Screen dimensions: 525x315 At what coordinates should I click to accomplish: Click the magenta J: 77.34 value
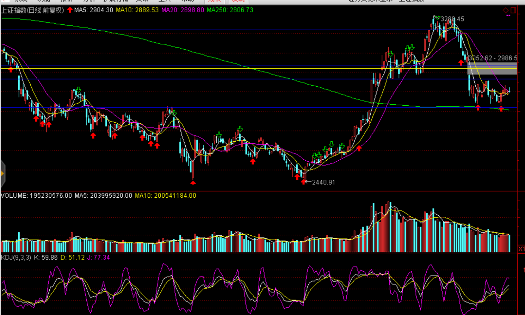(98, 258)
